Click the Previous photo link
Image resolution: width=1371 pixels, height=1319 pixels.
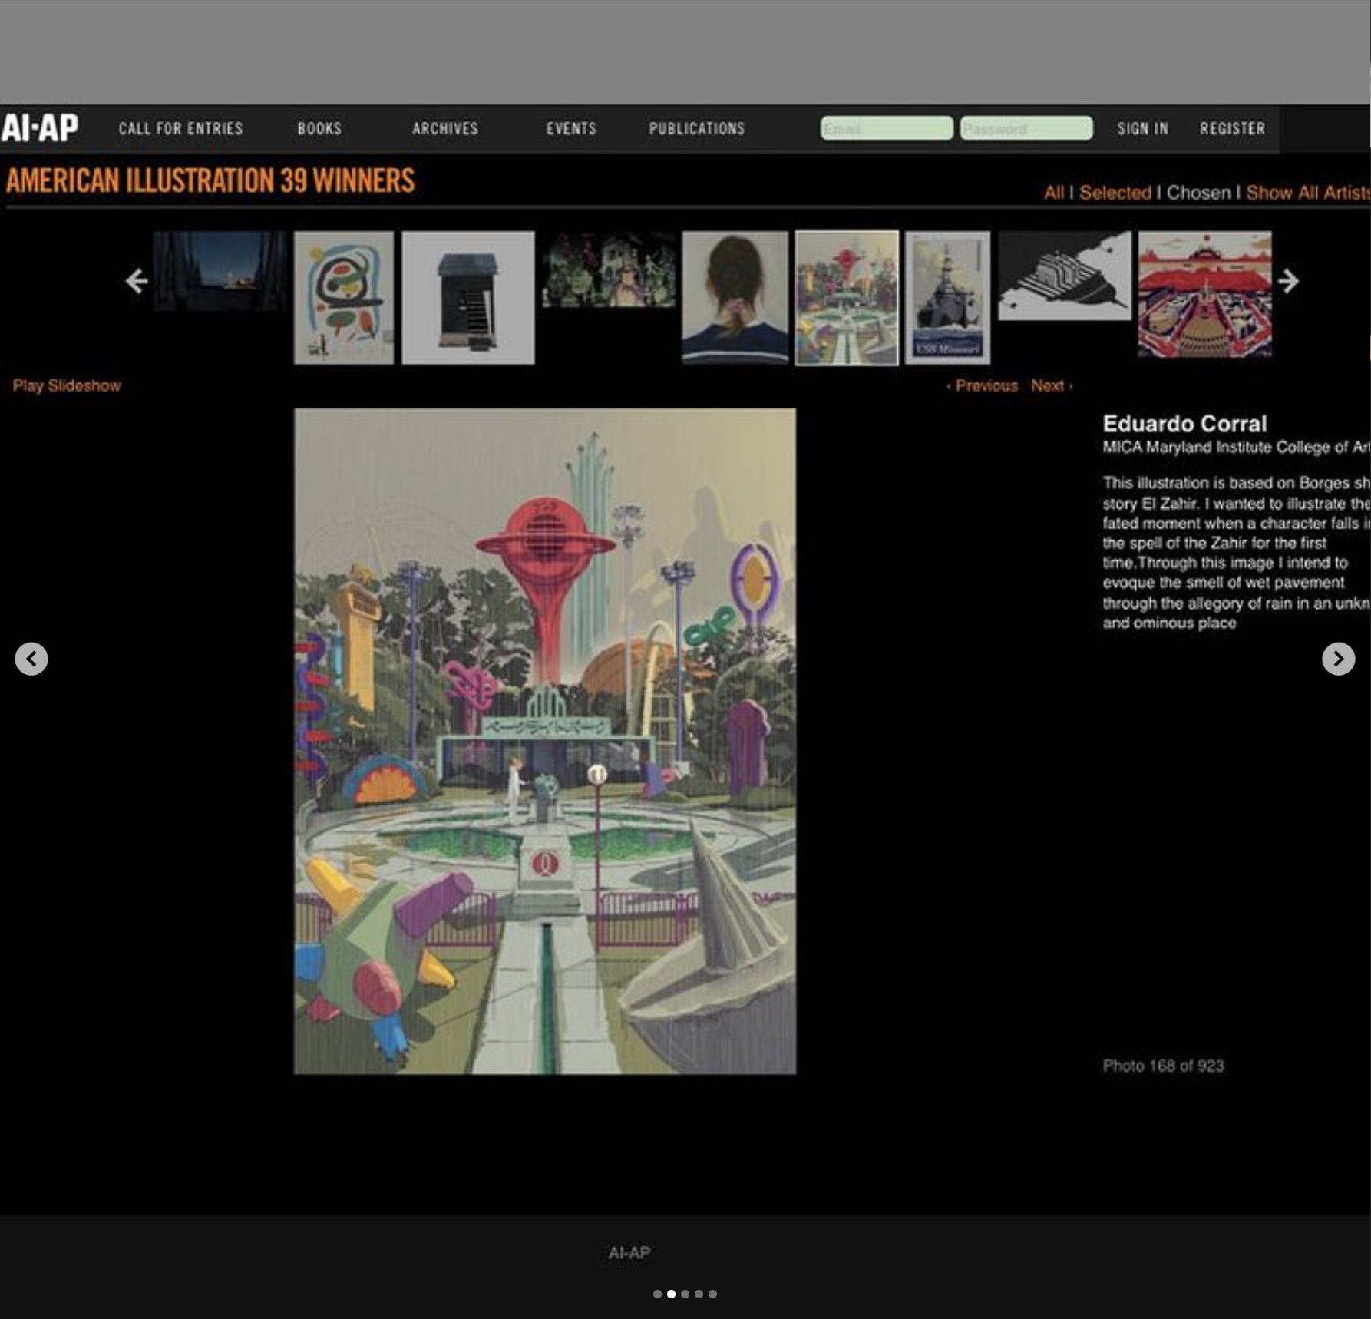(x=983, y=385)
